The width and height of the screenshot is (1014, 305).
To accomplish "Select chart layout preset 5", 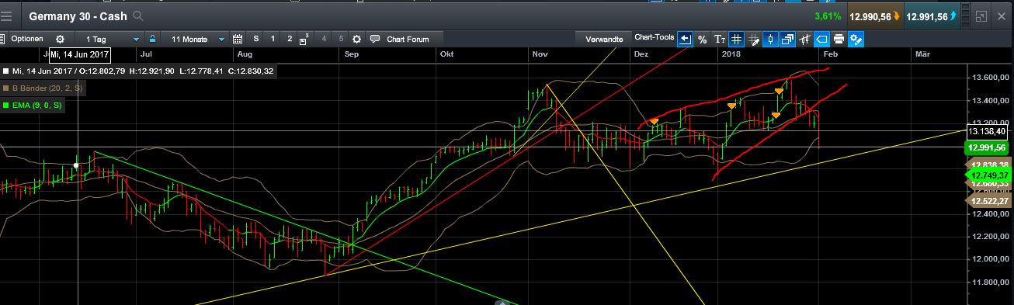I will 340,39.
